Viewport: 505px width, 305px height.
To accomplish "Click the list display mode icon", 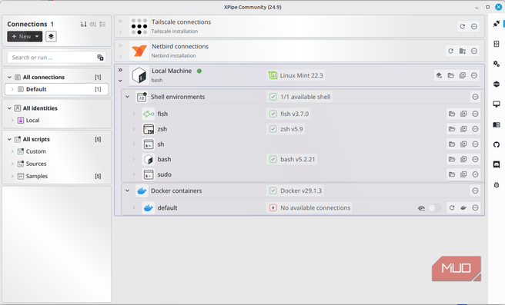I will [102, 24].
